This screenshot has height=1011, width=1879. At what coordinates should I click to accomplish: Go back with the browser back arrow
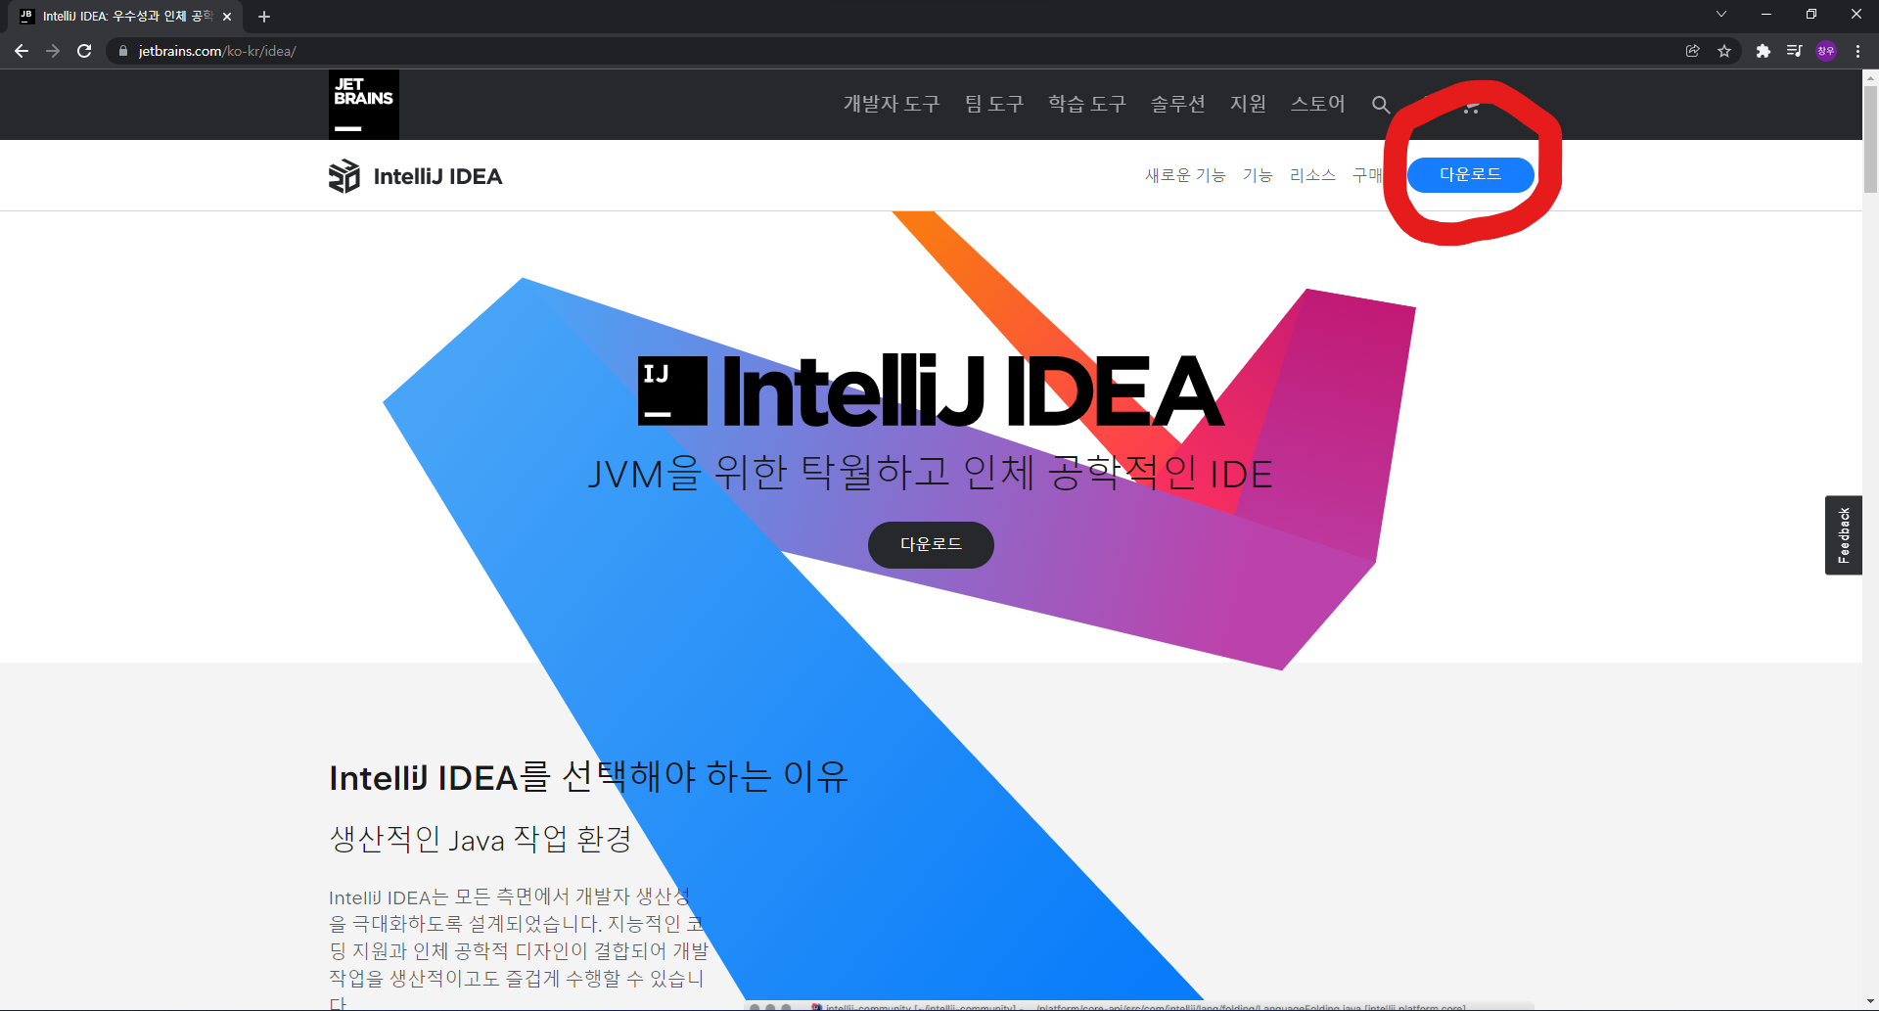22,51
